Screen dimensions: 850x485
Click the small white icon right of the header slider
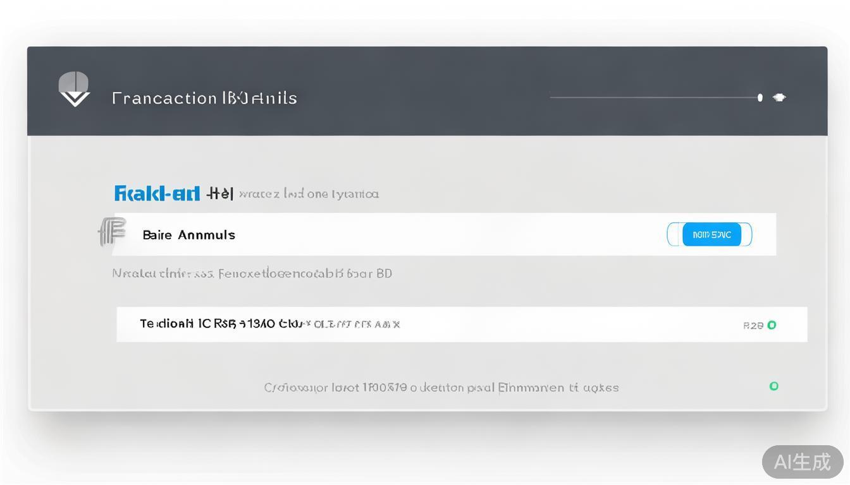pyautogui.click(x=779, y=97)
